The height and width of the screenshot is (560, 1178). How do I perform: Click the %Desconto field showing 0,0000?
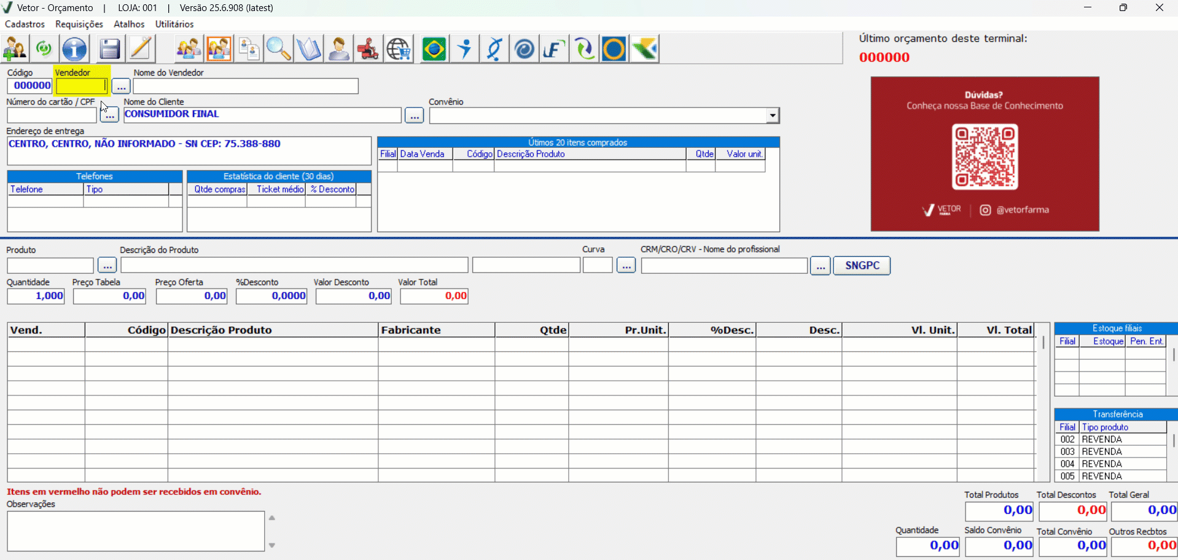(x=271, y=296)
